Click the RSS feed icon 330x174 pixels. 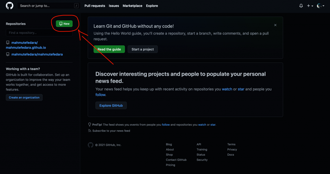tap(90, 130)
